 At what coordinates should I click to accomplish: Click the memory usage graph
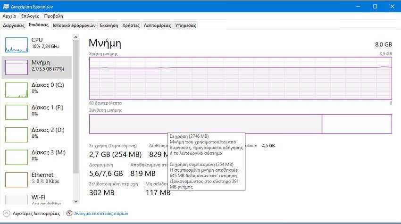pos(241,78)
